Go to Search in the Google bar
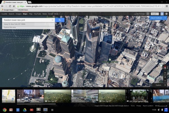 tap(12, 14)
